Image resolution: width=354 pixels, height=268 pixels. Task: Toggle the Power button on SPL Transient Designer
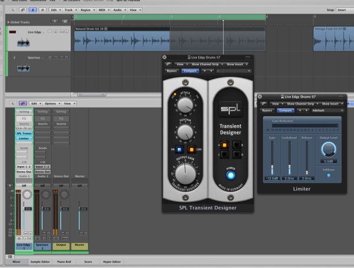pyautogui.click(x=231, y=175)
